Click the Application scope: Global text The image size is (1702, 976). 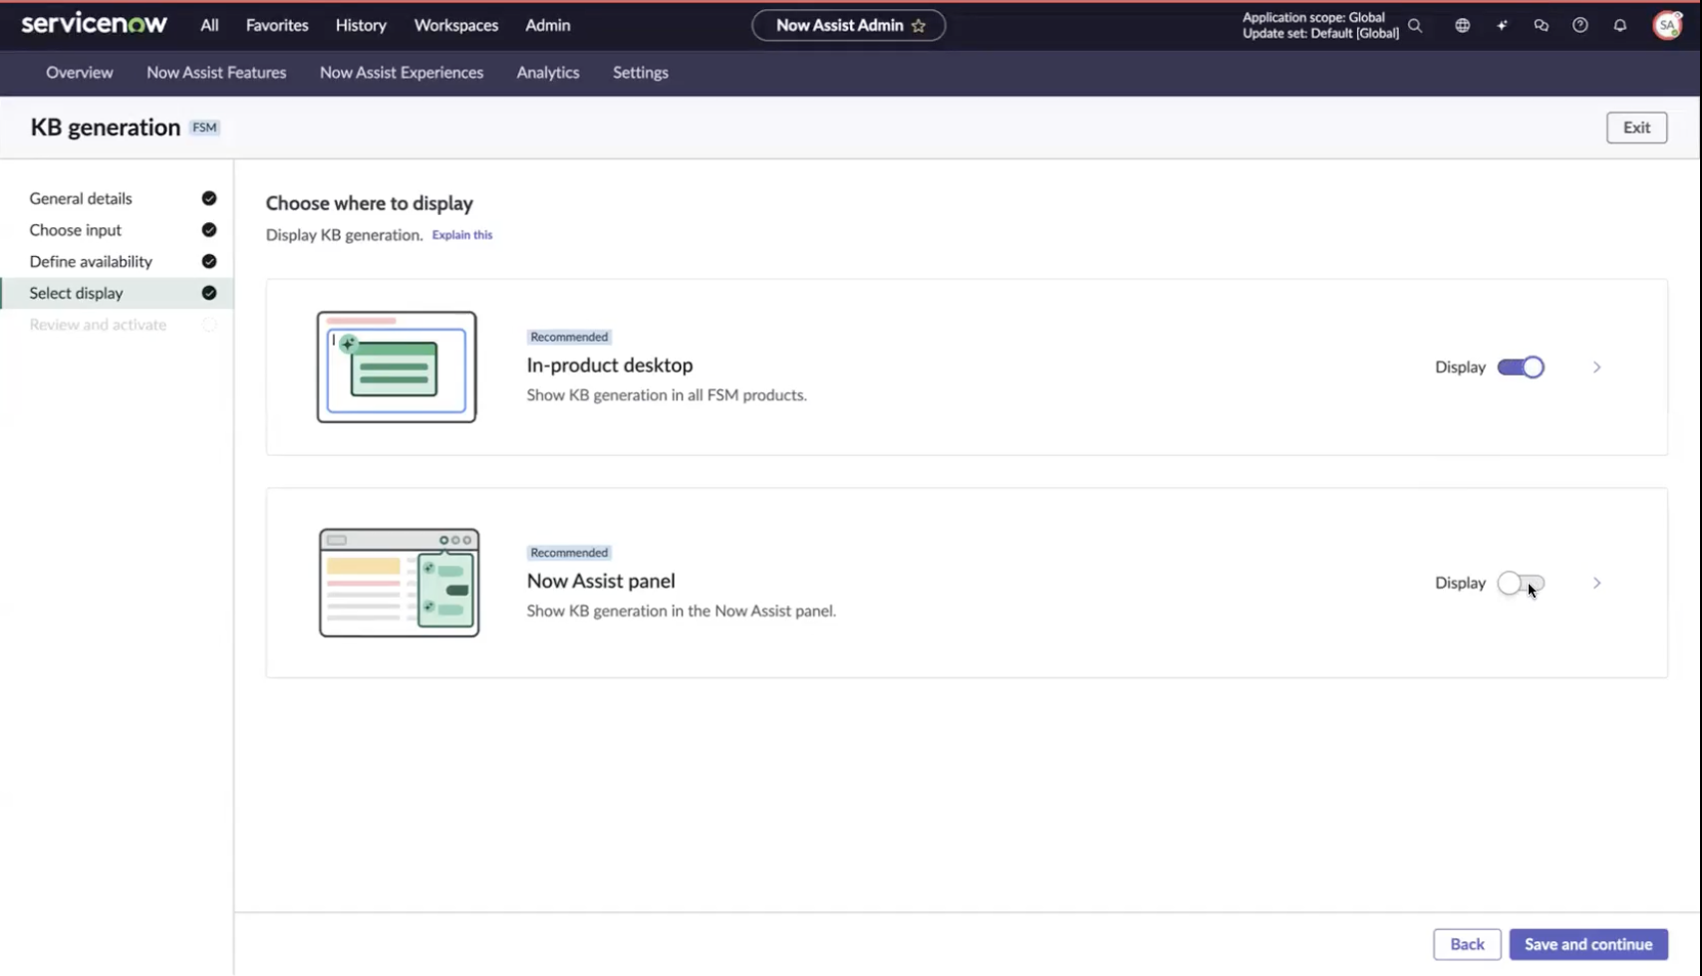1313,18
